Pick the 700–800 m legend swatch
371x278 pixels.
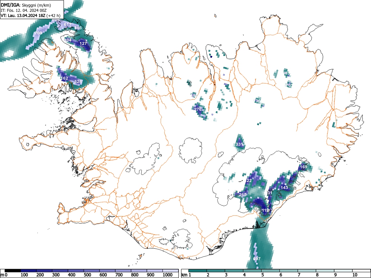(x=123, y=271)
